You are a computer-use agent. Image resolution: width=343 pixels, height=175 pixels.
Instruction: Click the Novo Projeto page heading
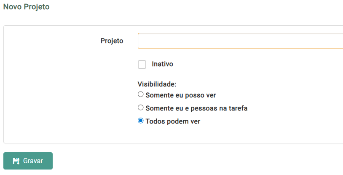(27, 7)
